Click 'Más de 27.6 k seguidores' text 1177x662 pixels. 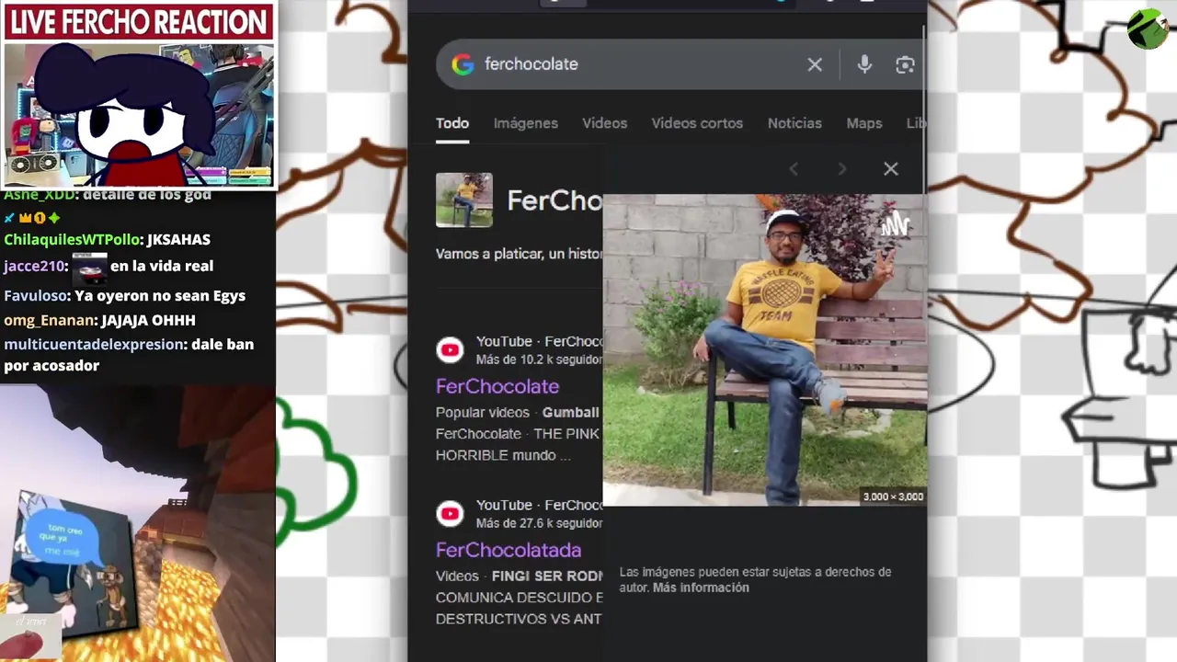tap(539, 523)
